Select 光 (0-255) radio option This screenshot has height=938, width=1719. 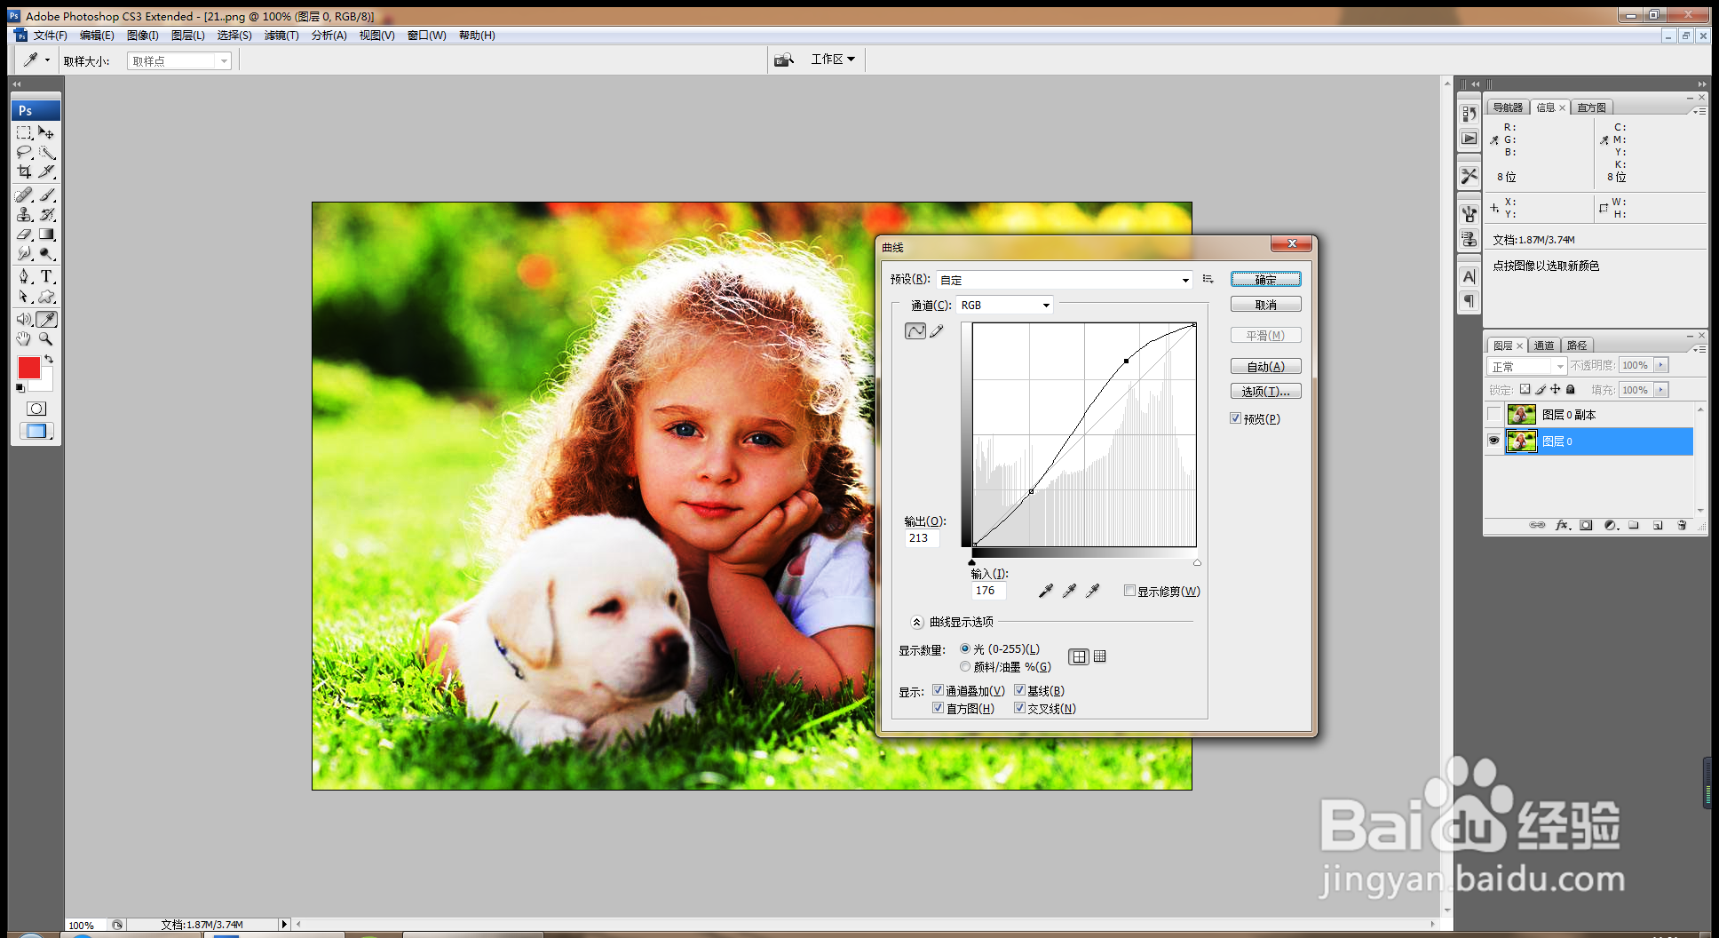[965, 648]
